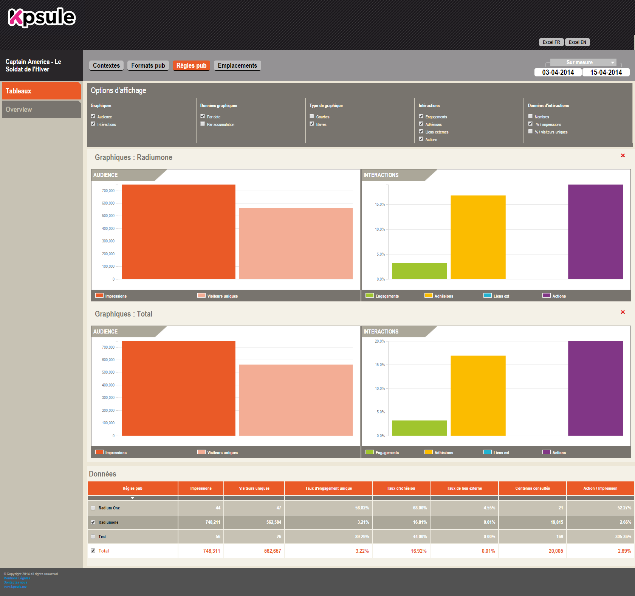Image resolution: width=635 pixels, height=596 pixels.
Task: Check the Radium One row checkbox
Action: [x=93, y=508]
